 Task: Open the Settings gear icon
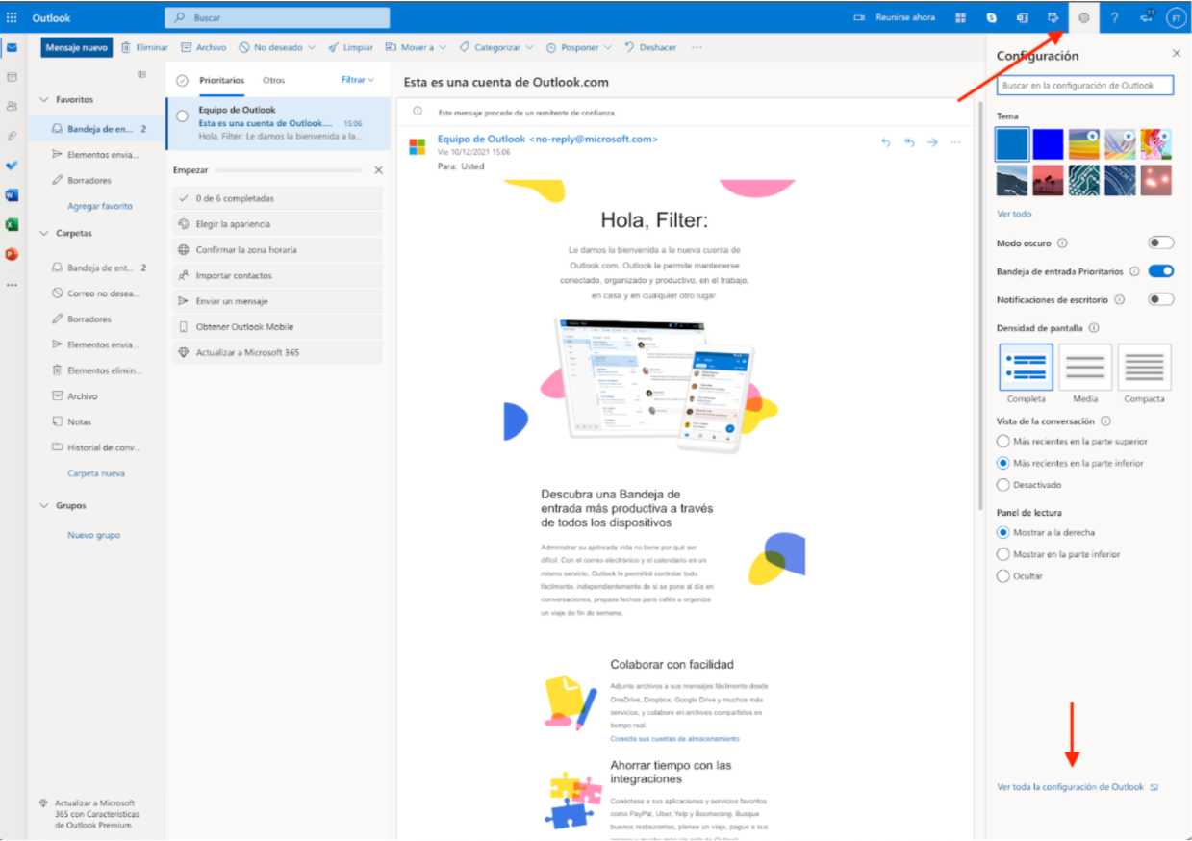[x=1083, y=17]
